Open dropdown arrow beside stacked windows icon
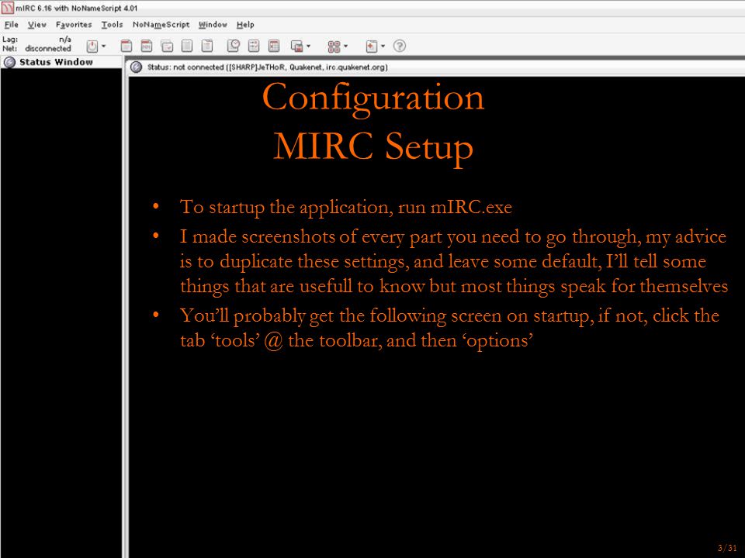This screenshot has width=745, height=558. pyautogui.click(x=308, y=46)
